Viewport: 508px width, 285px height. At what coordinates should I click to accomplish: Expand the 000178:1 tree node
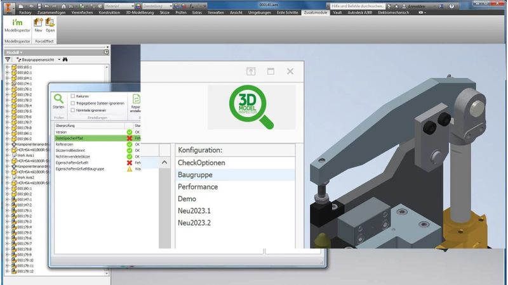7,89
